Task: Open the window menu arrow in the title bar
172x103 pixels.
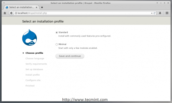Action: tap(4, 3)
